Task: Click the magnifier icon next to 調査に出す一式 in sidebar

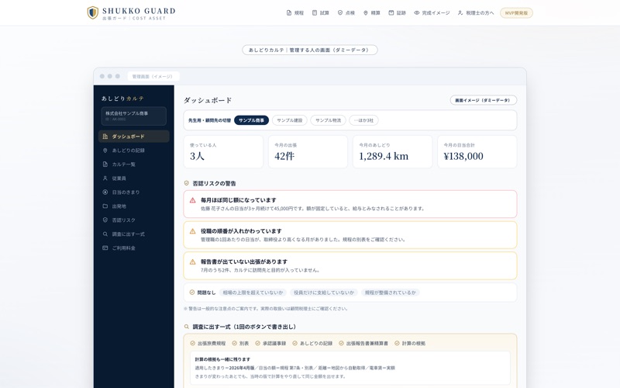Action: point(105,234)
